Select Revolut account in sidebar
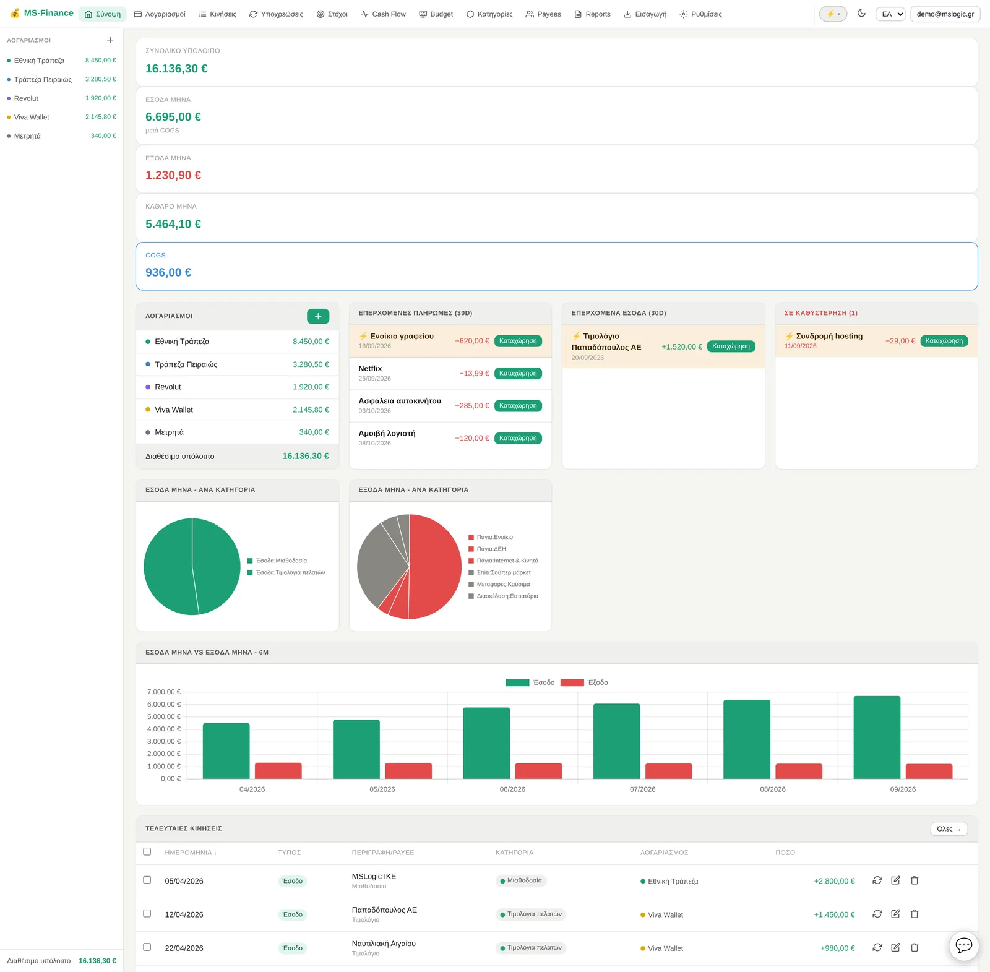Viewport: 990px width, 972px height. 61,98
